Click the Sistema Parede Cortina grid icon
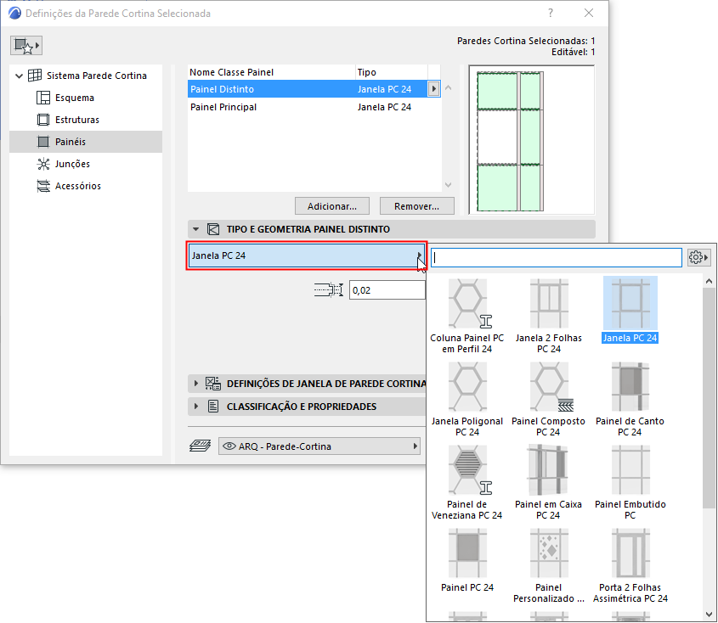718x623 pixels. [35, 76]
